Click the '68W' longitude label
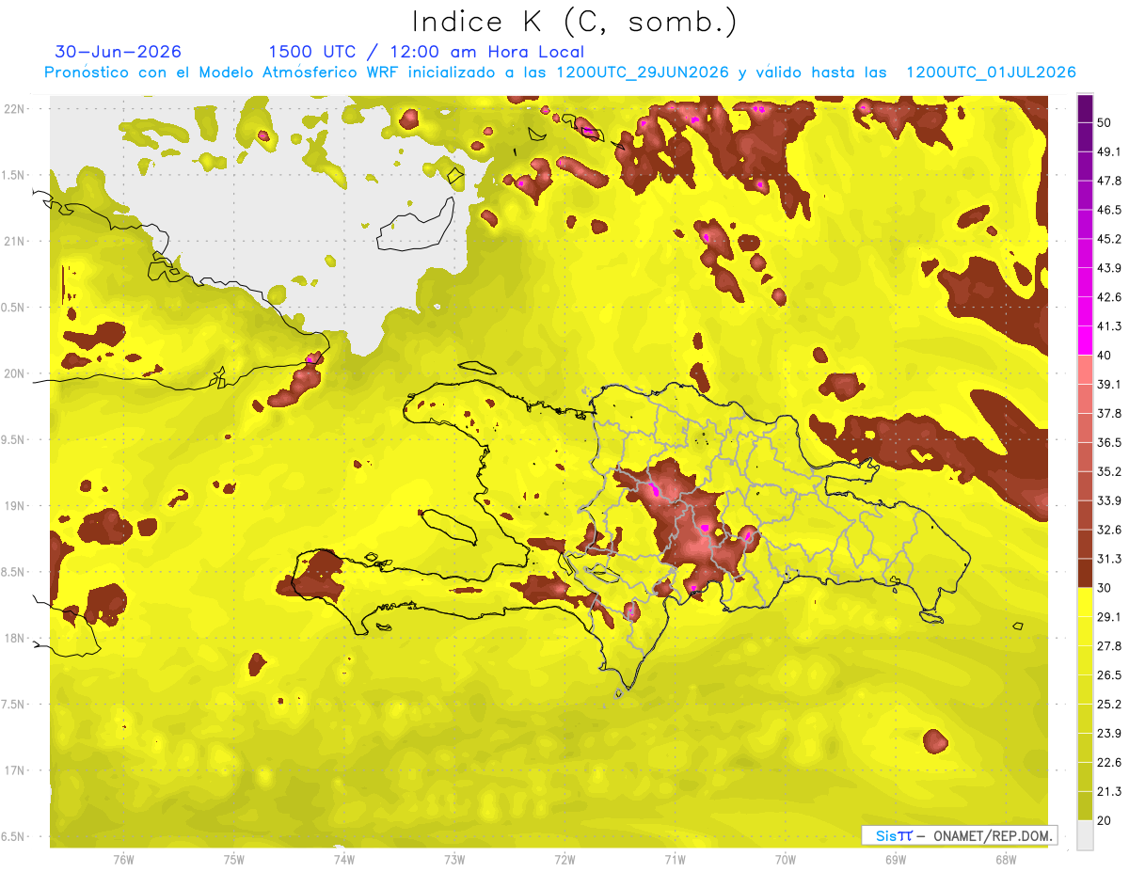The height and width of the screenshot is (872, 1129). pyautogui.click(x=1006, y=860)
